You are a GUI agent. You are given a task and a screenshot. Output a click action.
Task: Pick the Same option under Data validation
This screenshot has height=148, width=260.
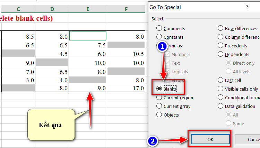pos(228,123)
